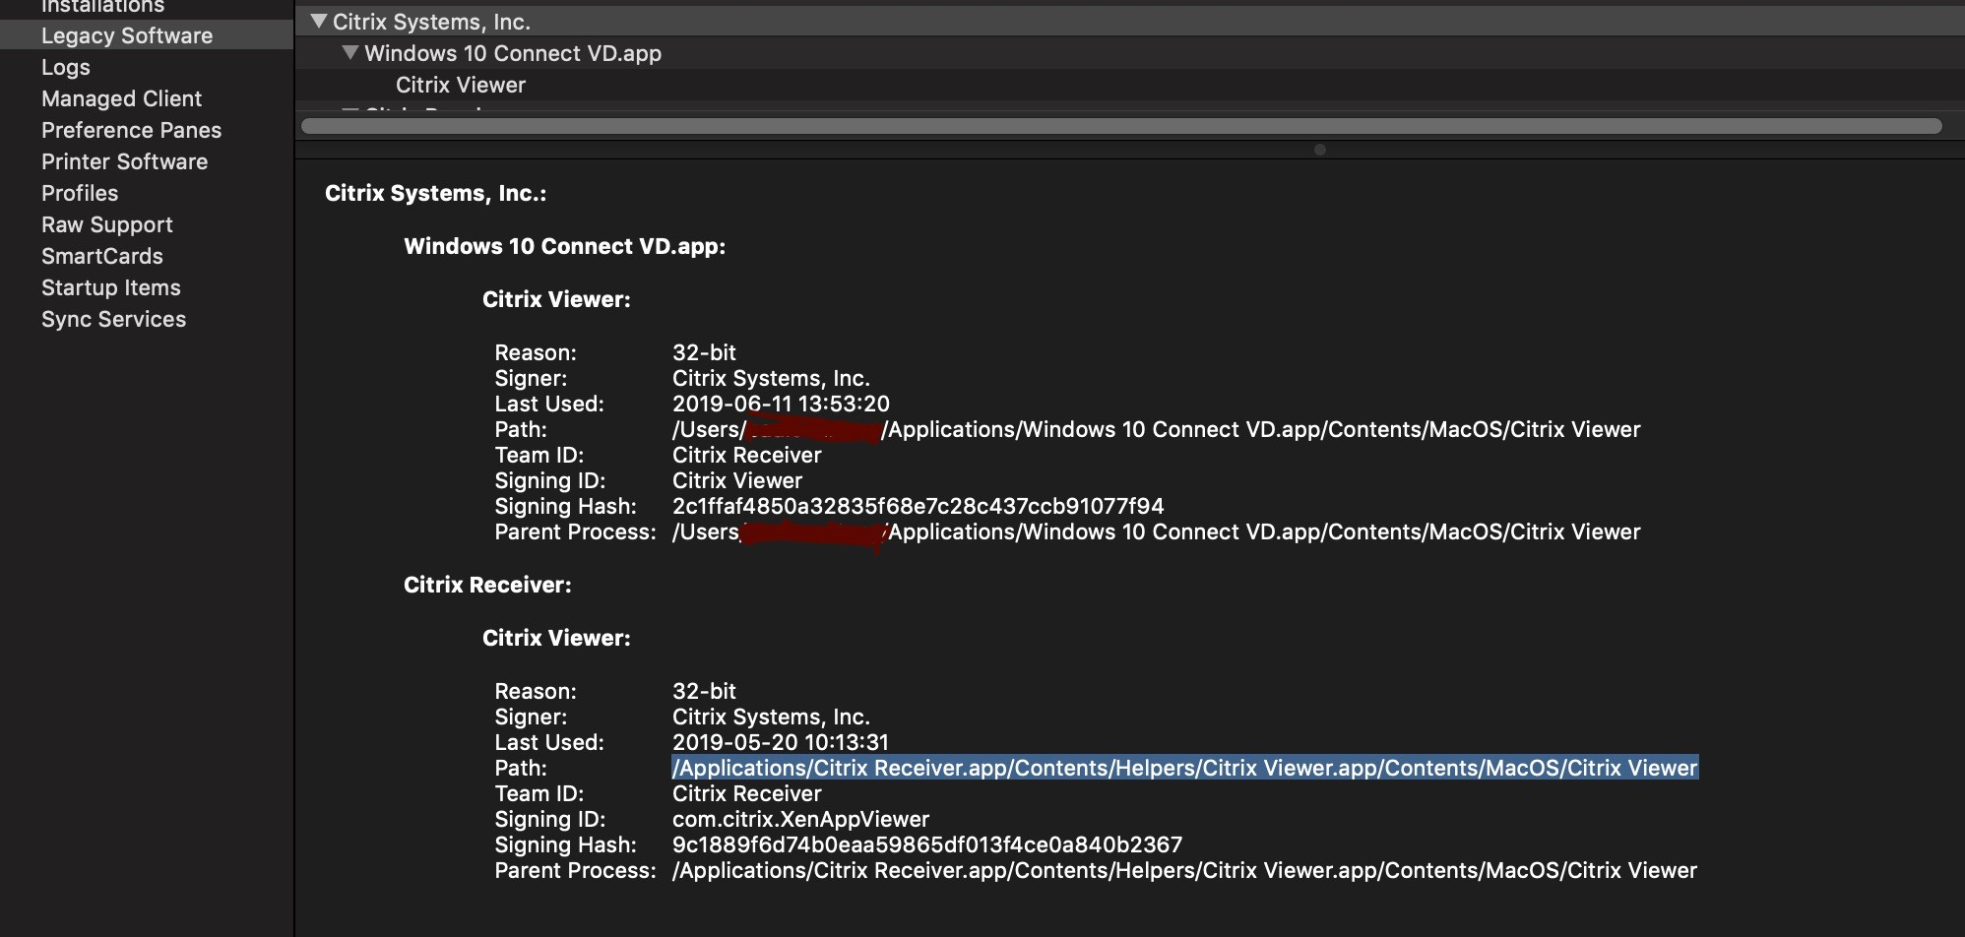Image resolution: width=1965 pixels, height=937 pixels.
Task: Click Team ID value in Citrix Receiver section
Action: pyautogui.click(x=747, y=793)
